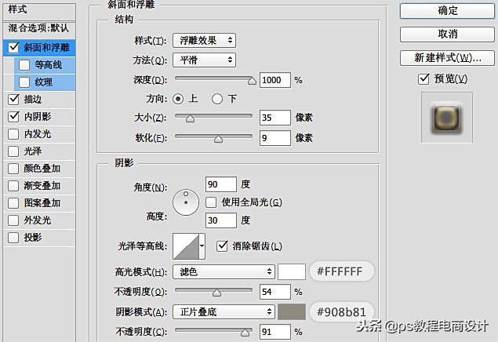Uncheck 消除锯齿 checkbox
Image resolution: width=498 pixels, height=342 pixels.
point(222,246)
